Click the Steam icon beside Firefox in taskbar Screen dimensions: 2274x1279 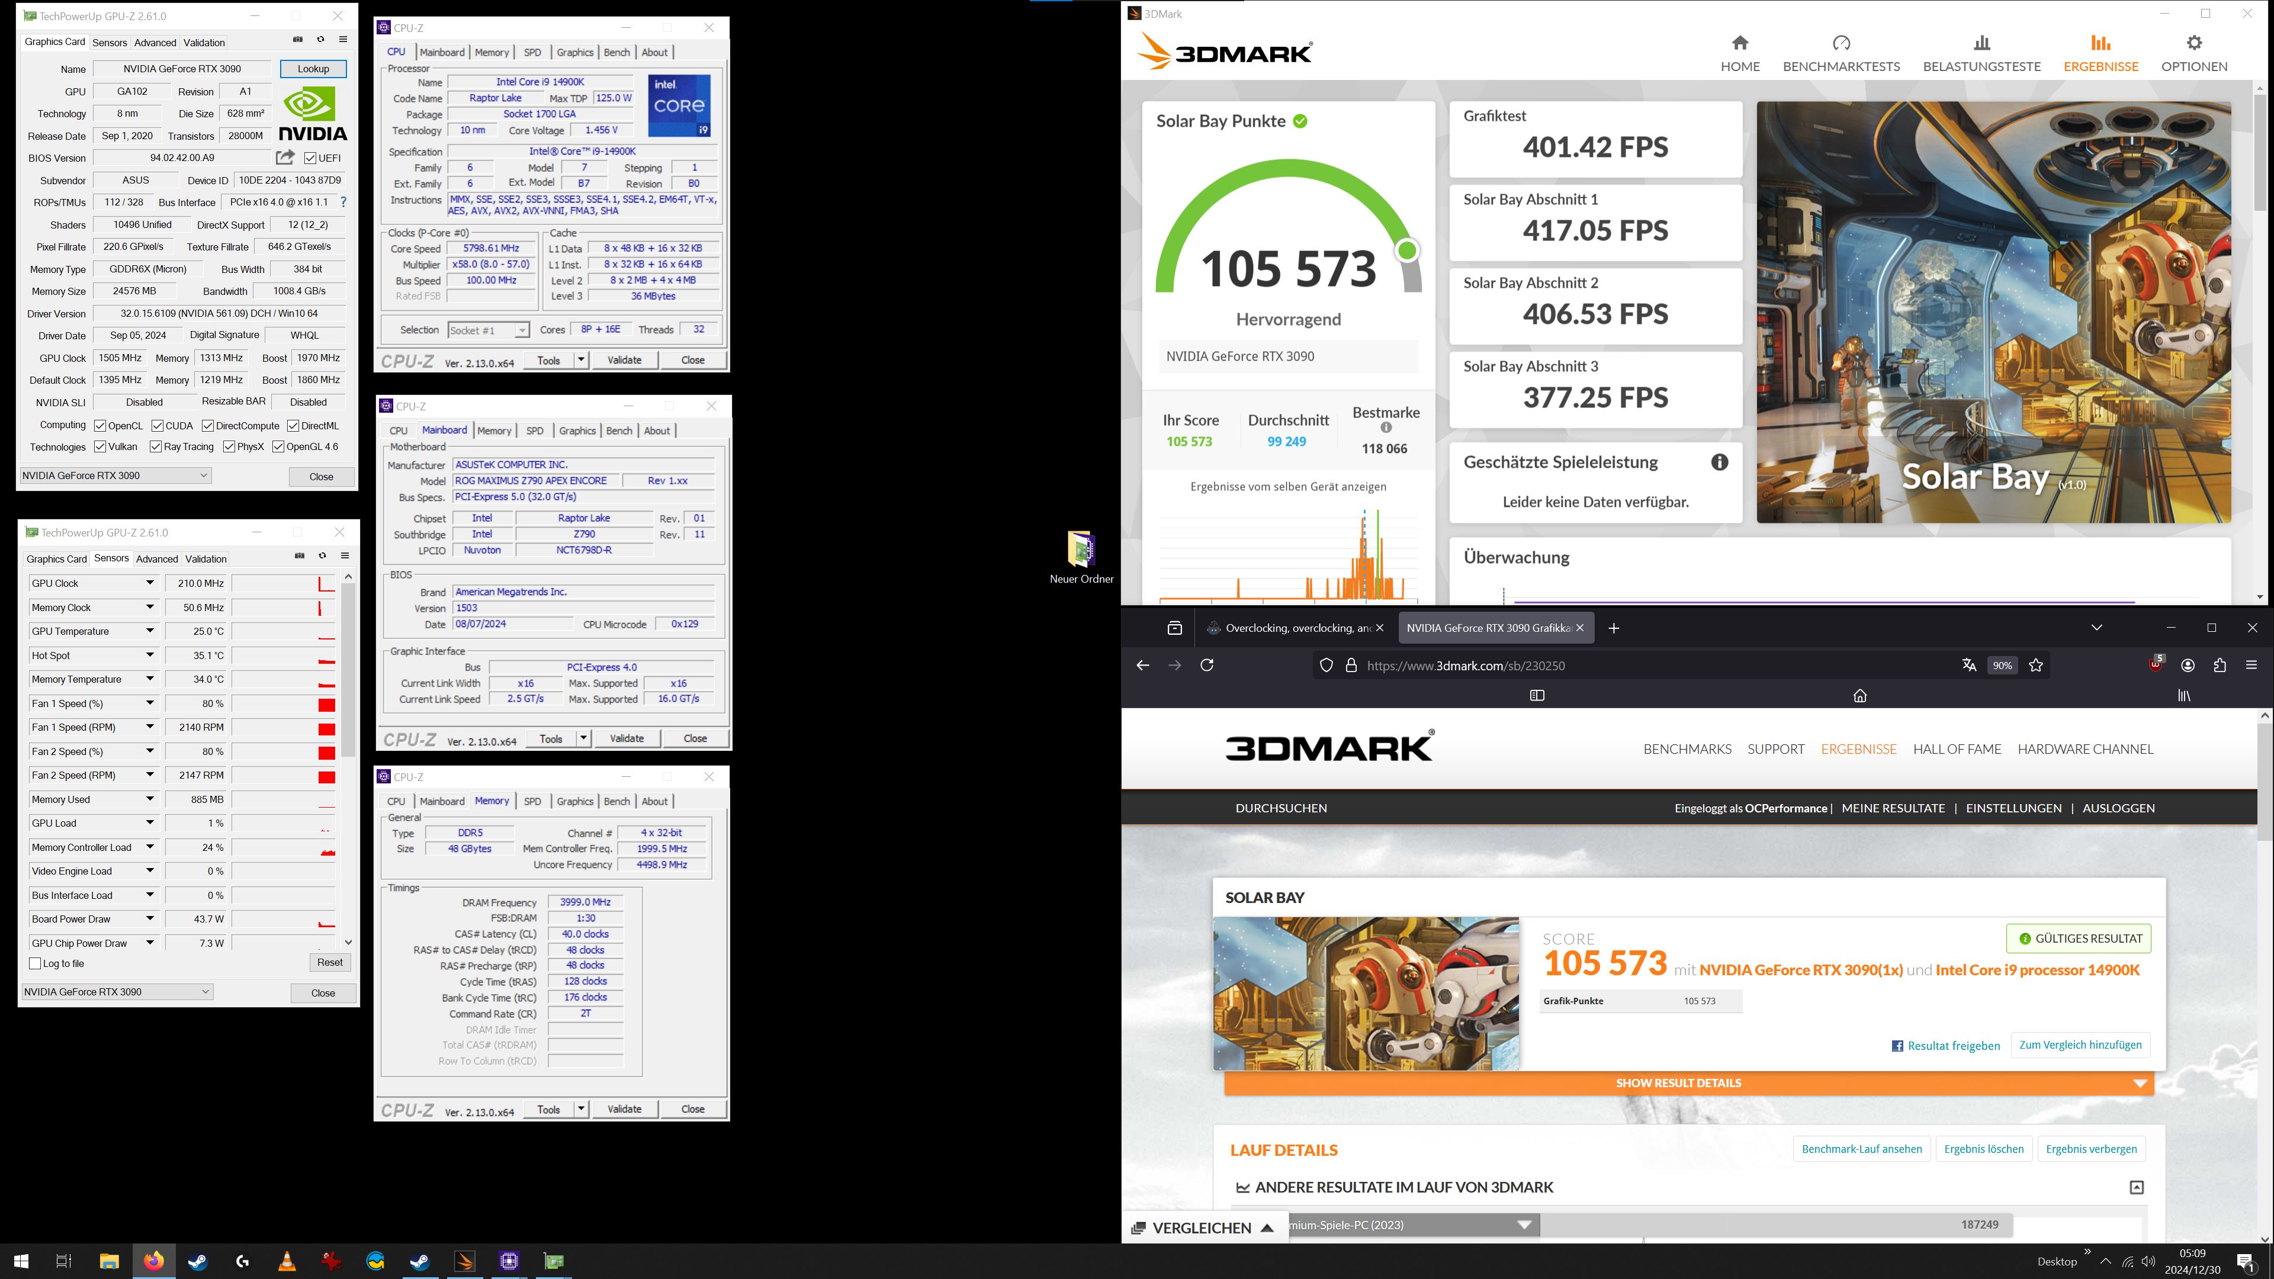[x=198, y=1261]
